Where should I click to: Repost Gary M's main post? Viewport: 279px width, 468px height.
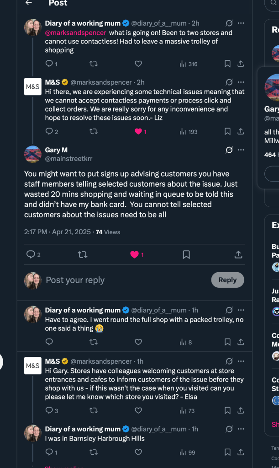click(x=83, y=254)
